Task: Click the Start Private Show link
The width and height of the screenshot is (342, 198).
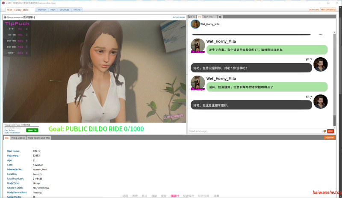Action: (x=12, y=133)
